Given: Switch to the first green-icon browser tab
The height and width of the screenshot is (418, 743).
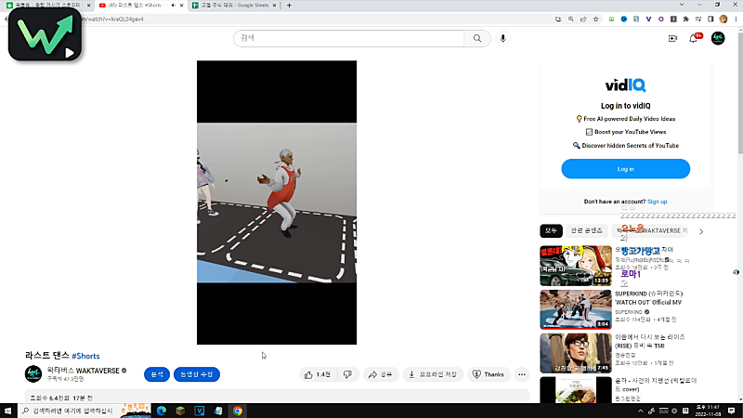Looking at the screenshot, I should point(47,6).
